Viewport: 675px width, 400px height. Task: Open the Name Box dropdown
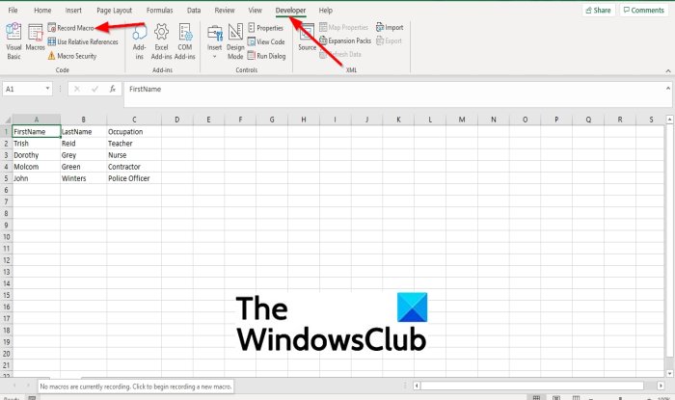pyautogui.click(x=47, y=89)
